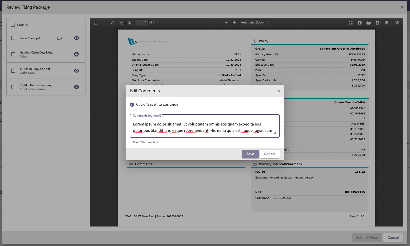
Task: Check the Select All checkbox
Action: pos(13,25)
